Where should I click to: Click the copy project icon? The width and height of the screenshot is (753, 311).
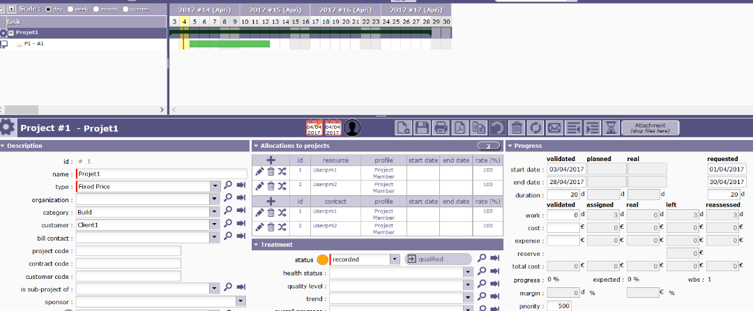(x=478, y=128)
